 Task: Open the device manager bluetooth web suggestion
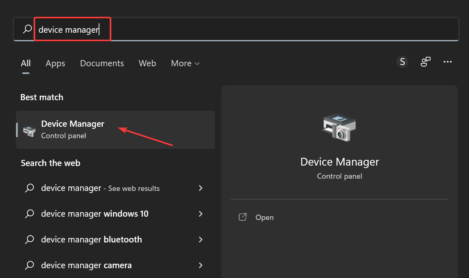[91, 239]
